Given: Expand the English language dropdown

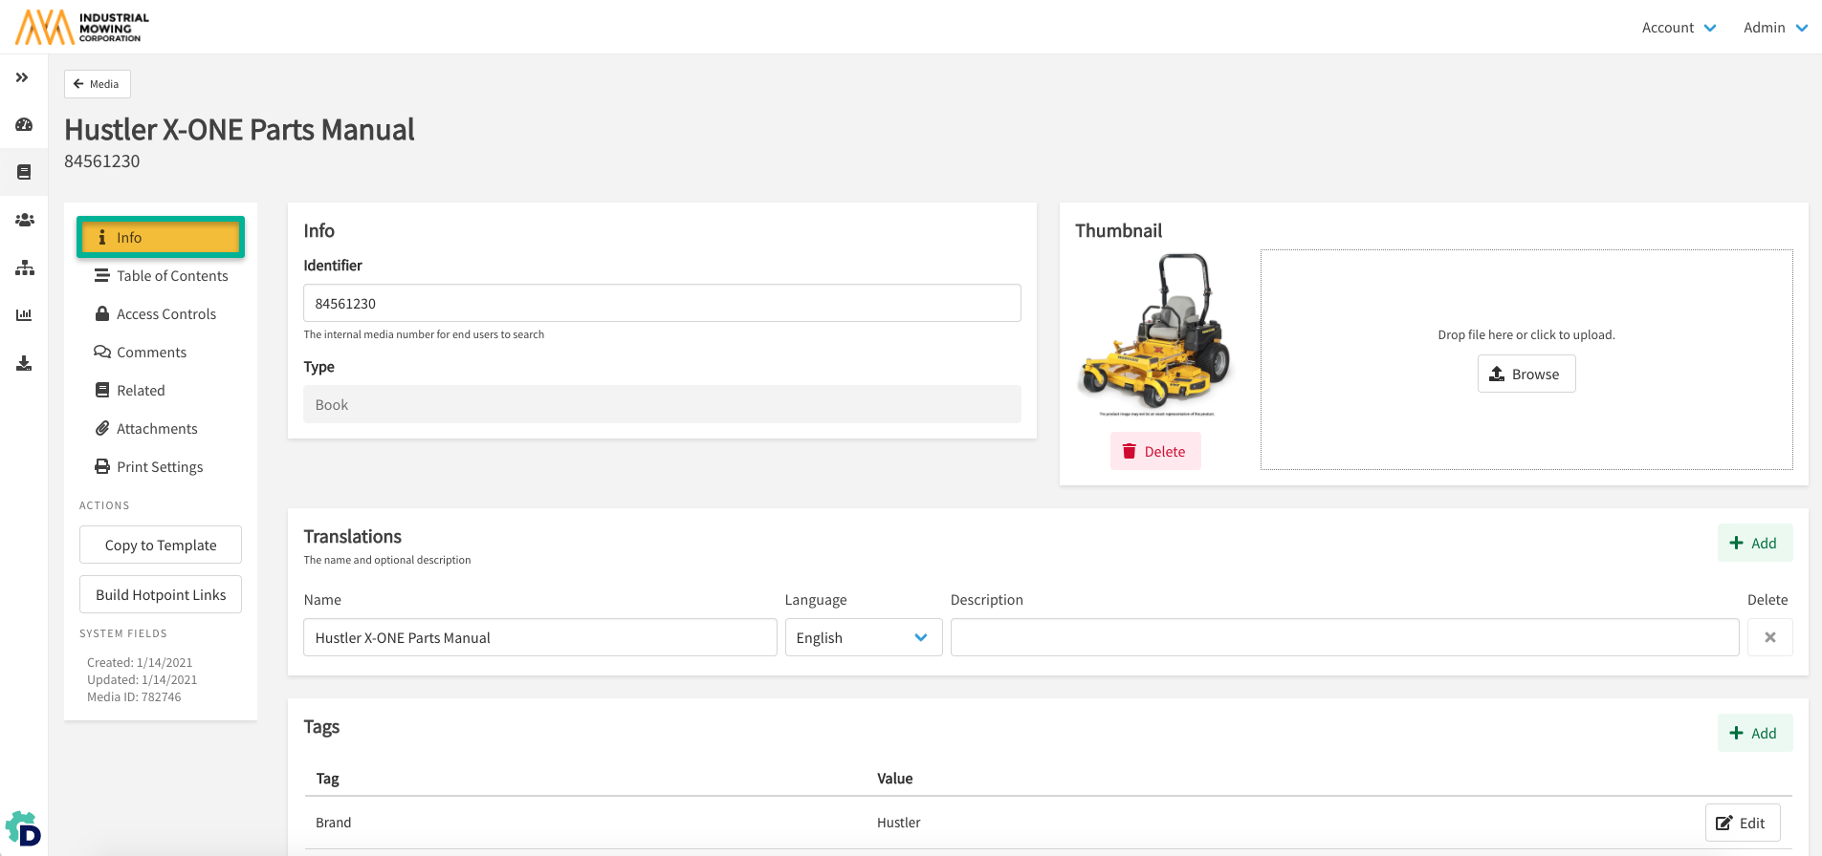Looking at the screenshot, I should point(863,637).
